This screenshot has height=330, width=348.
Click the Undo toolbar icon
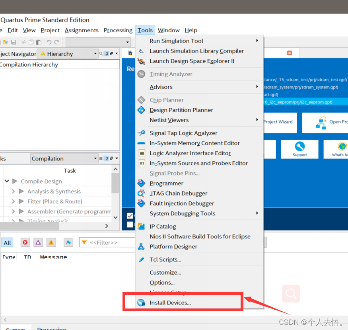coord(49,42)
